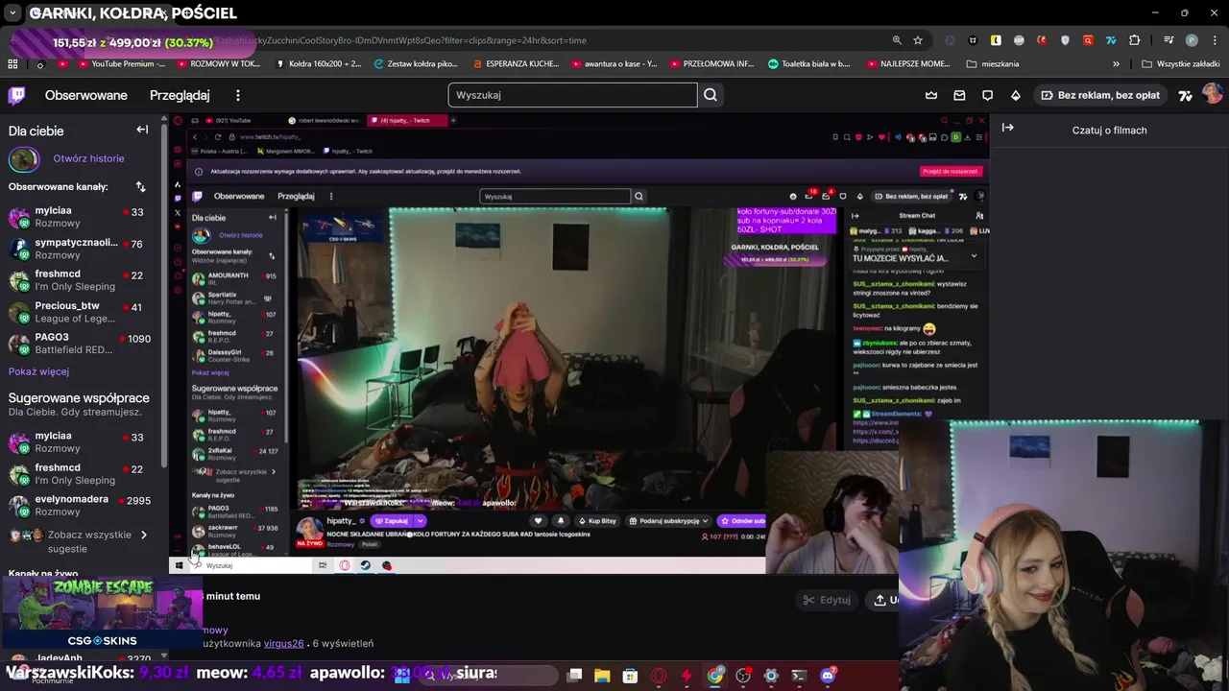Click the Opera icon in taskbar
The width and height of the screenshot is (1229, 691).
click(x=659, y=676)
